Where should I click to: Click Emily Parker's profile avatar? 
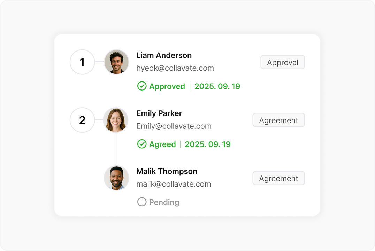(x=116, y=120)
